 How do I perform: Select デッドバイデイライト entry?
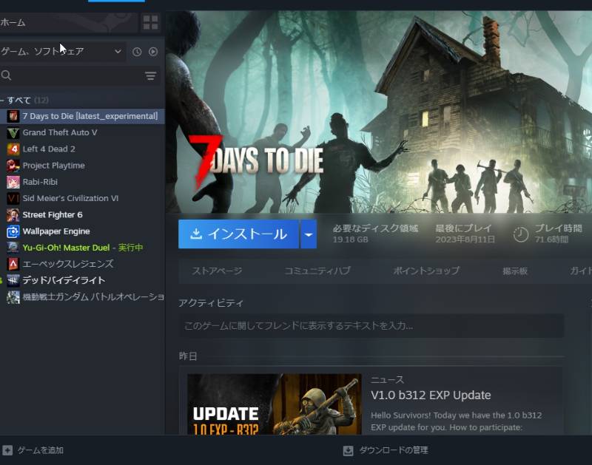point(82,281)
